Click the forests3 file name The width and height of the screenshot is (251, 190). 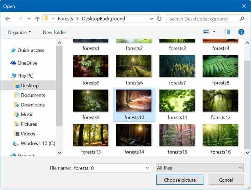(177, 48)
